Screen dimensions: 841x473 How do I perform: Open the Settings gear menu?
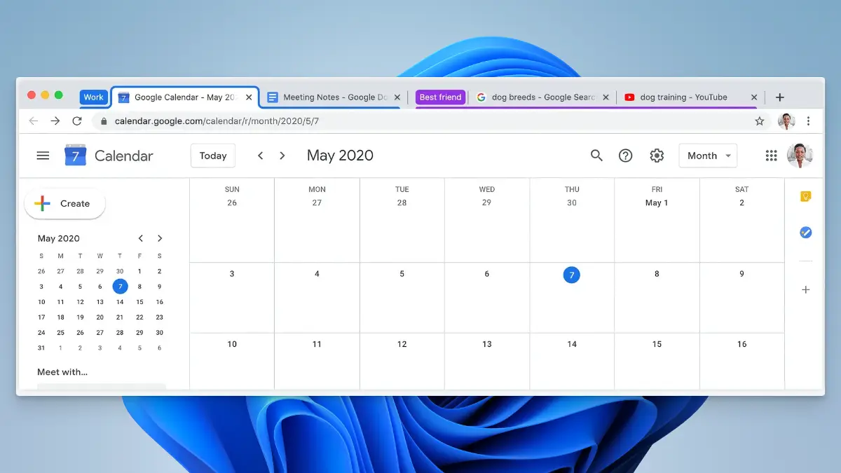tap(657, 156)
